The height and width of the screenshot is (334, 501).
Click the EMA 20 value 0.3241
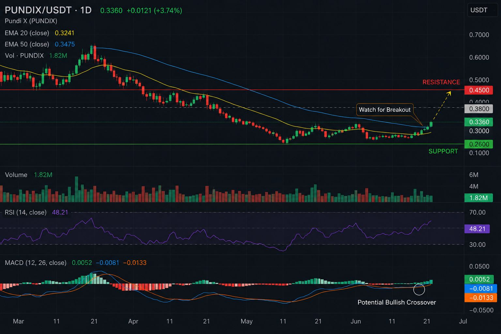pyautogui.click(x=65, y=33)
